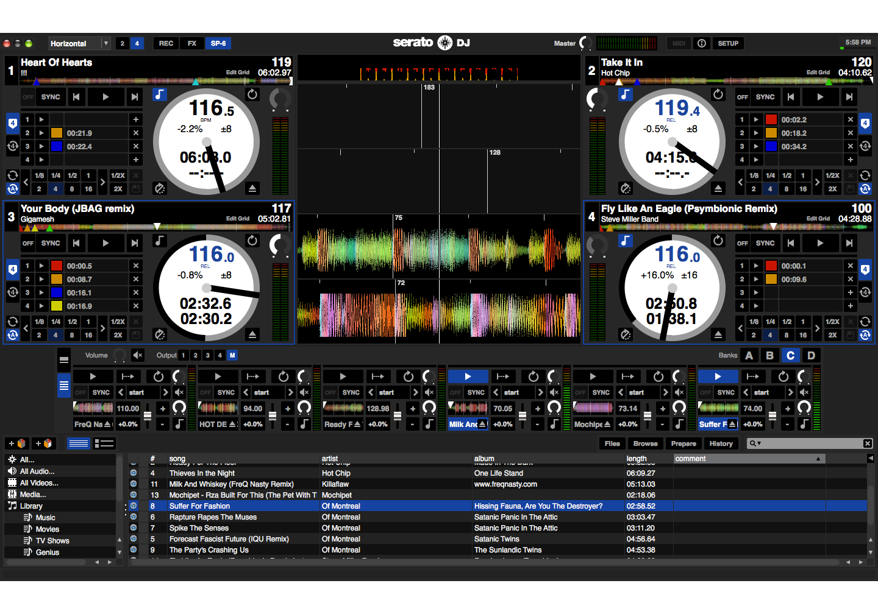Viewport: 878px width, 614px height.
Task: Clear the library search box
Action: coord(868,443)
